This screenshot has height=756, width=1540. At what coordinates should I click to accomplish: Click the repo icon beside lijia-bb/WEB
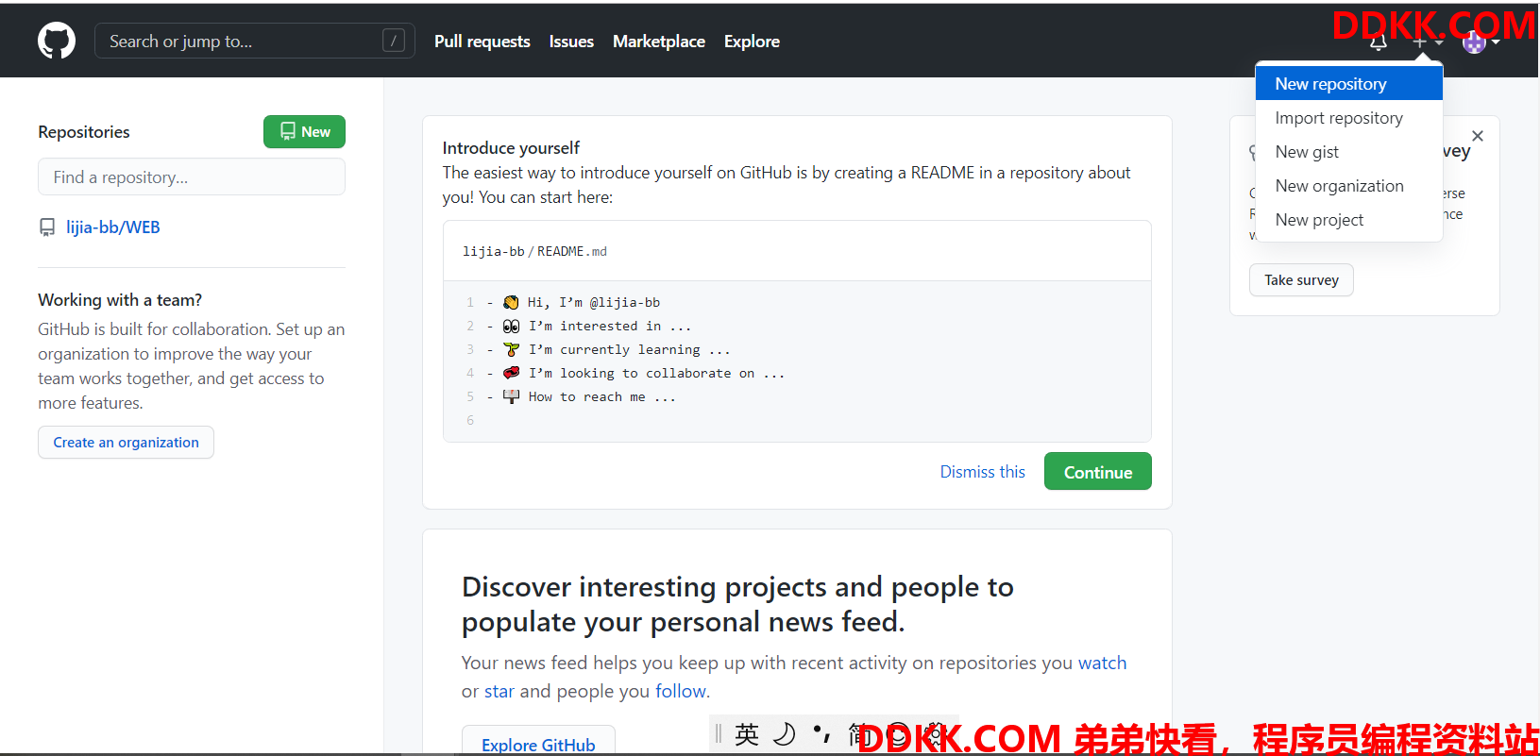pyautogui.click(x=47, y=227)
